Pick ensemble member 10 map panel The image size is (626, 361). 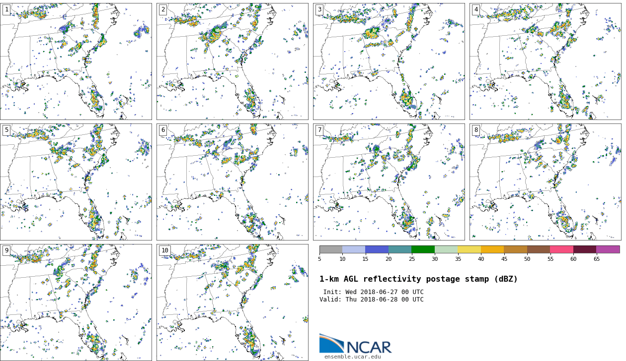[233, 302]
